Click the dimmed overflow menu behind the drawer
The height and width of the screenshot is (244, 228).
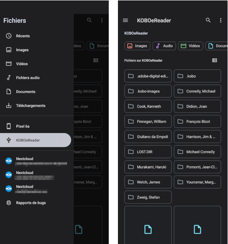point(102,20)
